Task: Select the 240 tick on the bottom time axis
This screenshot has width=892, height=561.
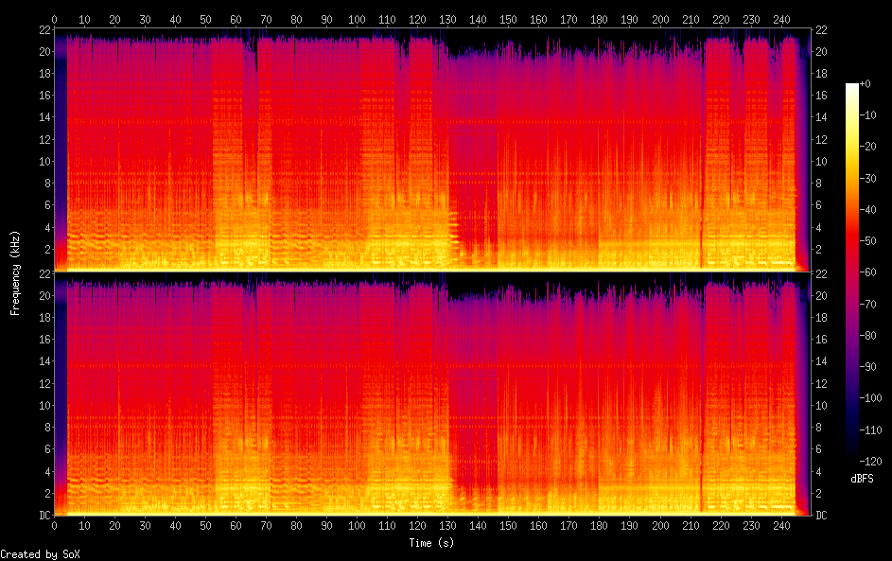Action: [x=781, y=526]
